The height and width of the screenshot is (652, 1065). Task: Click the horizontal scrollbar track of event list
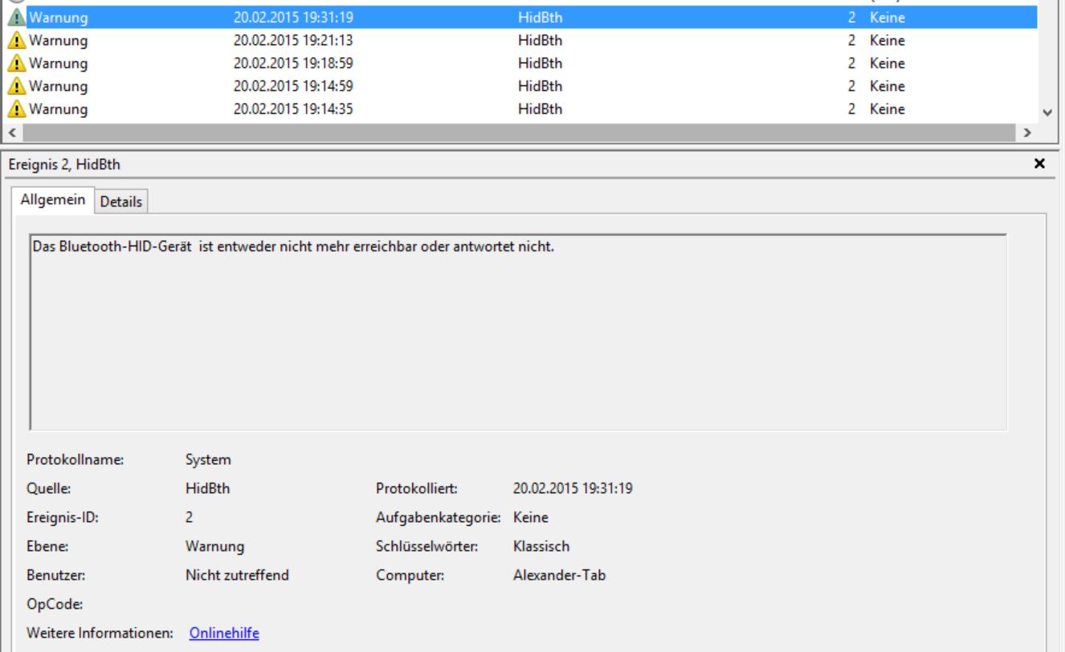pos(519,132)
